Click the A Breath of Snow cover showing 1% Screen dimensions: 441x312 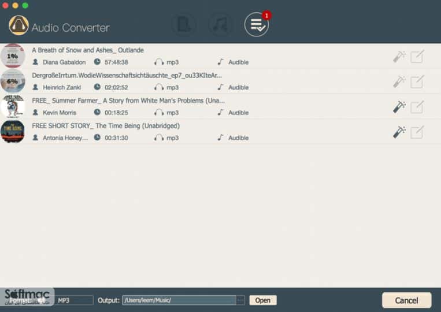click(12, 56)
